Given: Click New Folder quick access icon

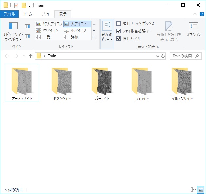Looking at the screenshot, I should tap(24, 5).
